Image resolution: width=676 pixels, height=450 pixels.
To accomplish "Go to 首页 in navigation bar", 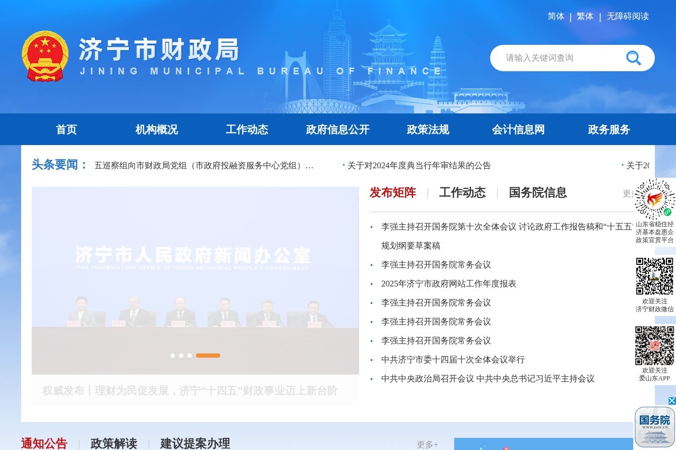I will (x=67, y=129).
